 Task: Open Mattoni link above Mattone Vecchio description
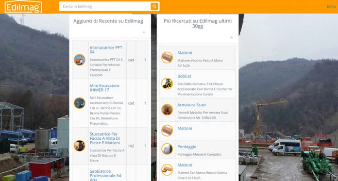[x=185, y=53]
